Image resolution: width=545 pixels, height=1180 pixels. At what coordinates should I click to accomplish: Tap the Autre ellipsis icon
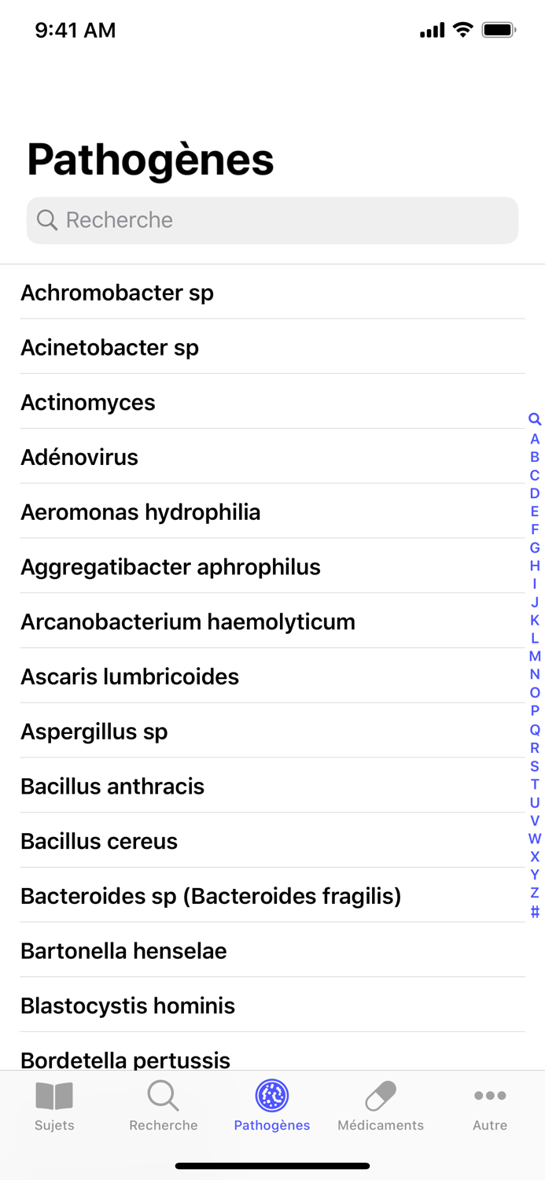pyautogui.click(x=490, y=1095)
